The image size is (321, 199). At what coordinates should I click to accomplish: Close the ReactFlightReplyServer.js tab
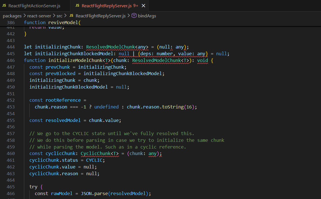tap(143, 6)
